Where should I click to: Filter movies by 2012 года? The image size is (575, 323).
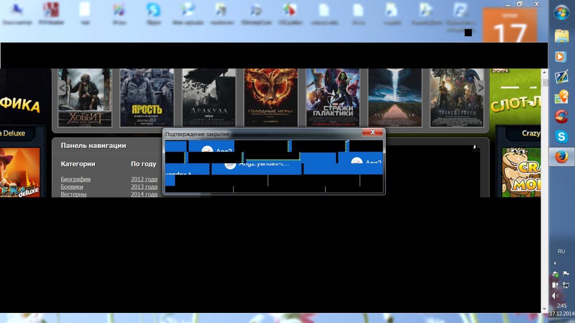pyautogui.click(x=144, y=179)
